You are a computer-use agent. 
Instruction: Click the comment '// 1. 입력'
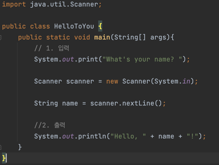click(x=52, y=48)
